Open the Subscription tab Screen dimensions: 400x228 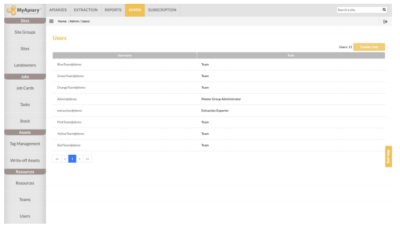162,10
